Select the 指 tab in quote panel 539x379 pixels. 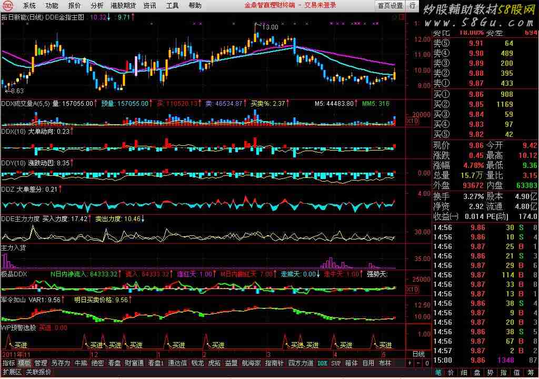[x=503, y=373]
